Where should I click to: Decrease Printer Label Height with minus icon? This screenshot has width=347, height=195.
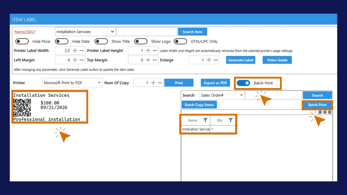155,51
